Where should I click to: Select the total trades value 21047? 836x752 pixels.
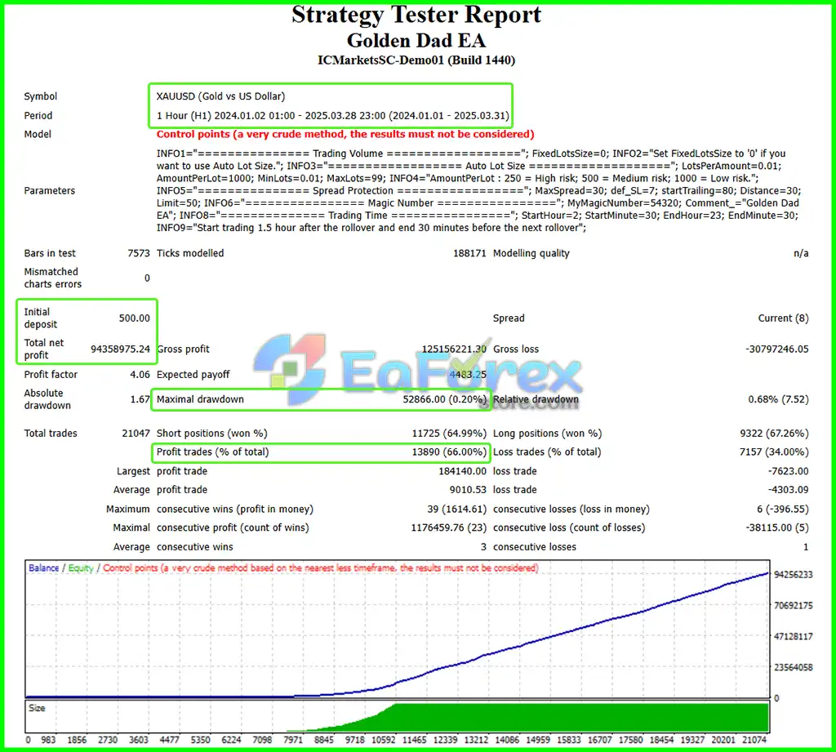pos(136,434)
